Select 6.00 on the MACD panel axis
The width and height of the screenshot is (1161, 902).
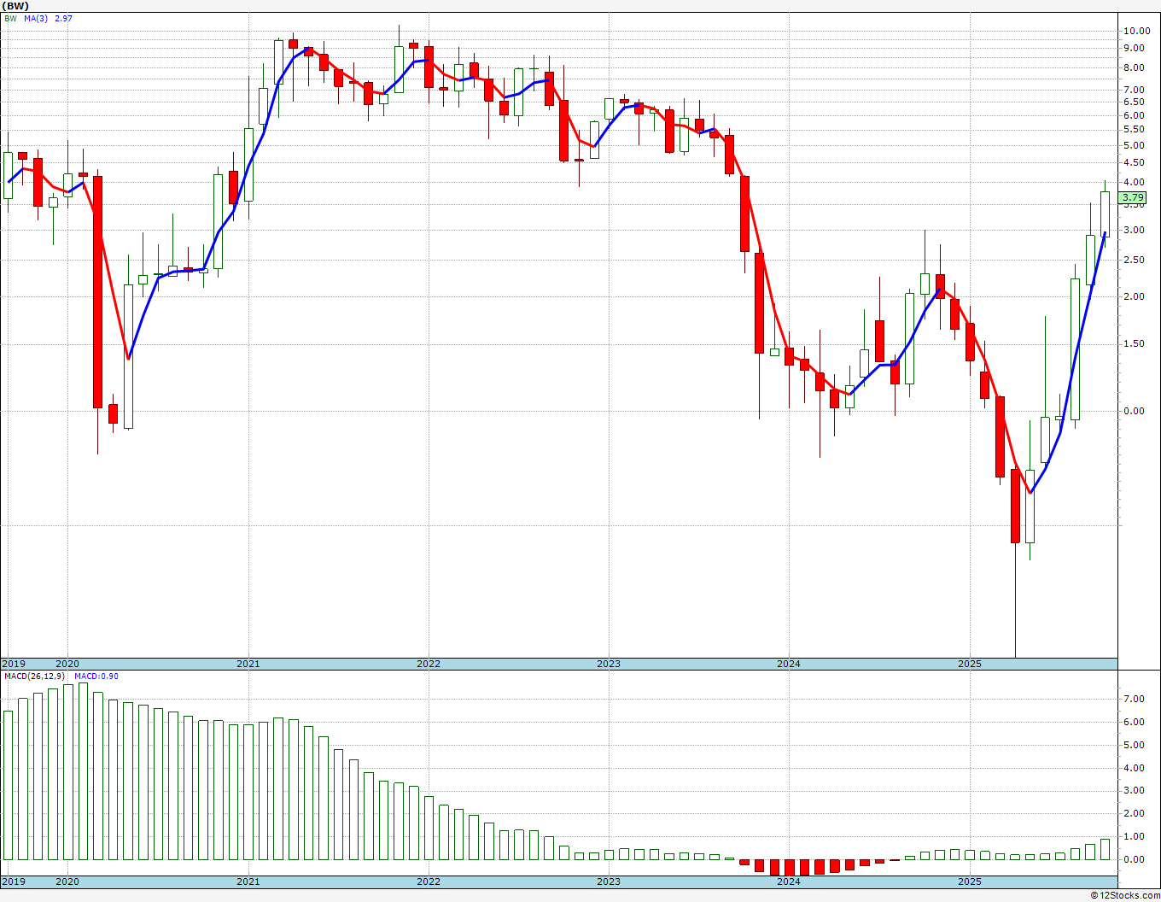[x=1134, y=722]
